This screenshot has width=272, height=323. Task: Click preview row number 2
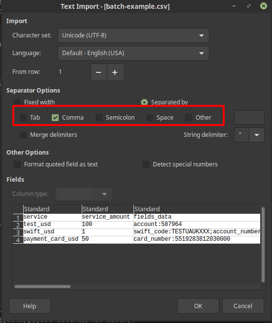[x=18, y=225]
